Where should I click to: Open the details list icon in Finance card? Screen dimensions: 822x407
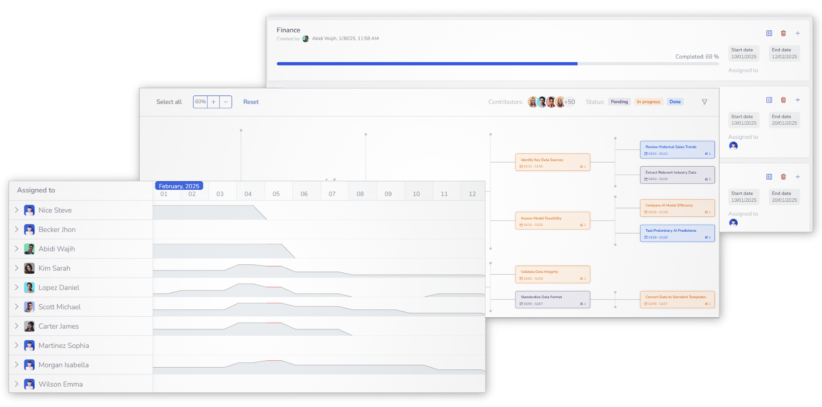[769, 33]
